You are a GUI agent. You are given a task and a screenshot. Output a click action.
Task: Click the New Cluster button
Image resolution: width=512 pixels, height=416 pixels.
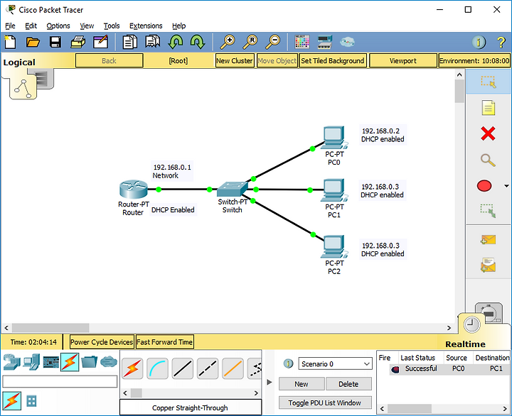point(235,60)
